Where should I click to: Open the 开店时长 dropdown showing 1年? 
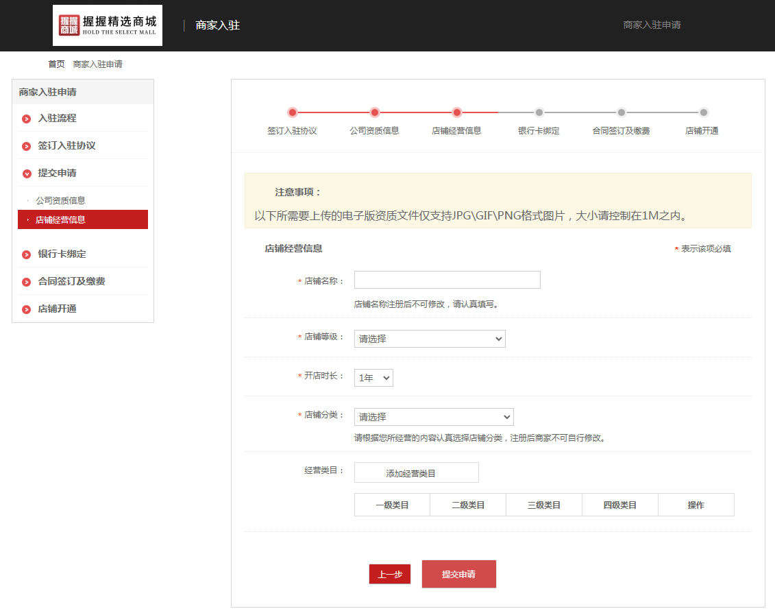pyautogui.click(x=373, y=378)
